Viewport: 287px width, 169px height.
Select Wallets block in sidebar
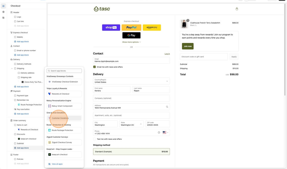click(x=20, y=37)
